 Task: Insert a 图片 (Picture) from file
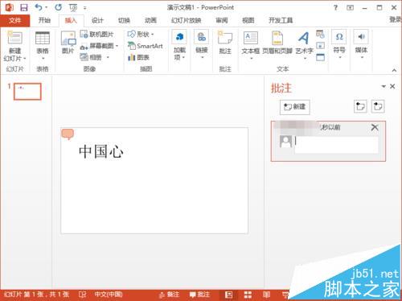68,43
